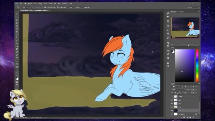Select the Hand tool
Image resolution: width=215 pixels, height=121 pixels.
[x=17, y=67]
